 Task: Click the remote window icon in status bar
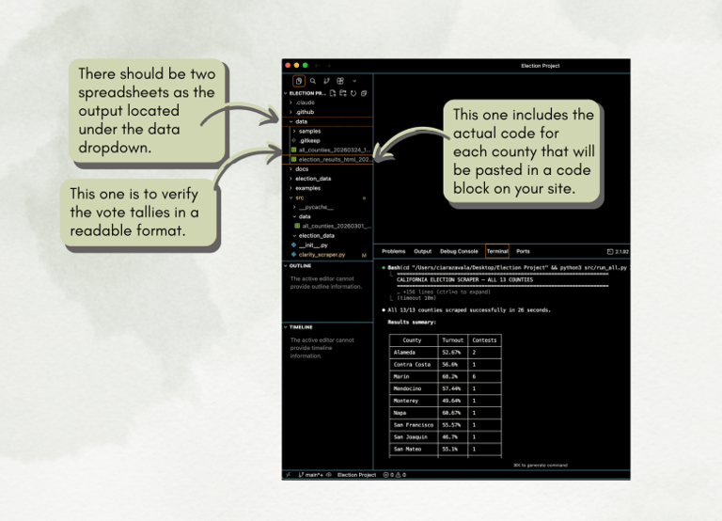(x=289, y=475)
